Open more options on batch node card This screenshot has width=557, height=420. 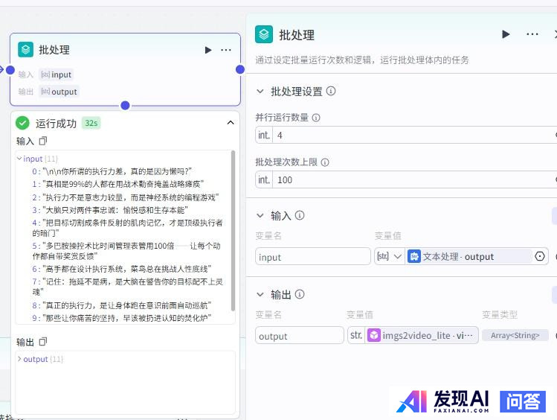[x=226, y=50]
